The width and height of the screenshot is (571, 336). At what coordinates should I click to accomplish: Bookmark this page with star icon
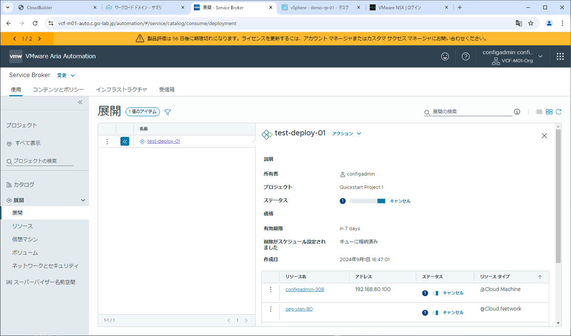coord(531,23)
